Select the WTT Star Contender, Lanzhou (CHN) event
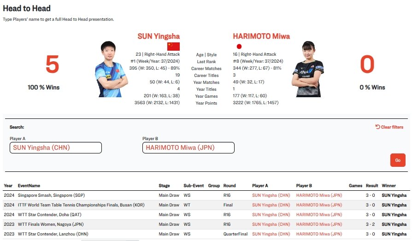 point(53,234)
